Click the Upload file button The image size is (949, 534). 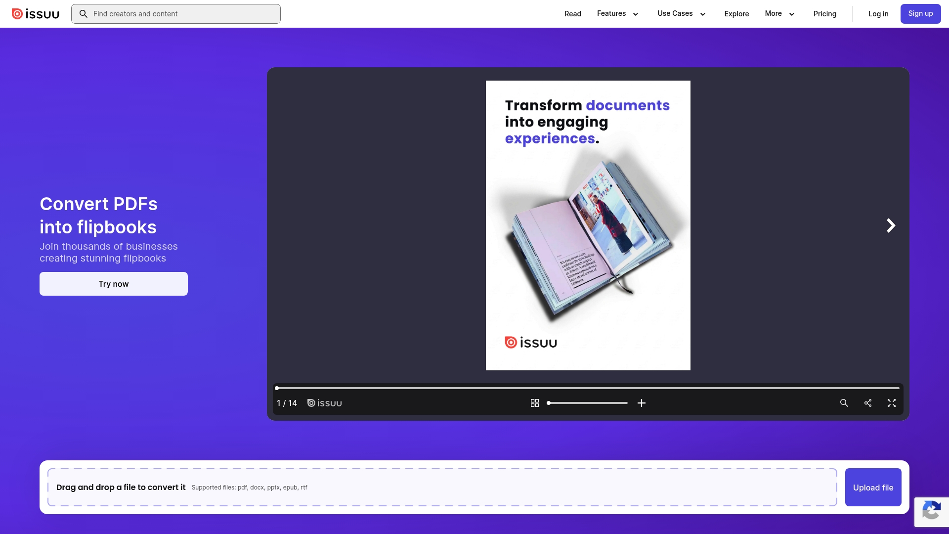pos(873,487)
